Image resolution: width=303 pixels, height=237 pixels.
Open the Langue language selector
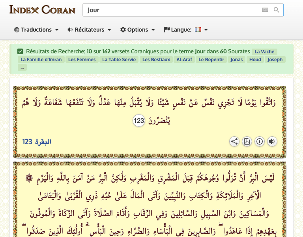[x=185, y=30]
